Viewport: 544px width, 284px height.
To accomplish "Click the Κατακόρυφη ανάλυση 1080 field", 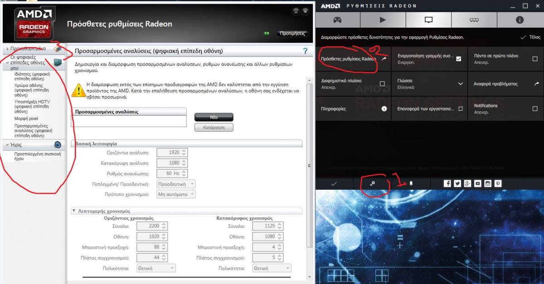I will point(172,163).
